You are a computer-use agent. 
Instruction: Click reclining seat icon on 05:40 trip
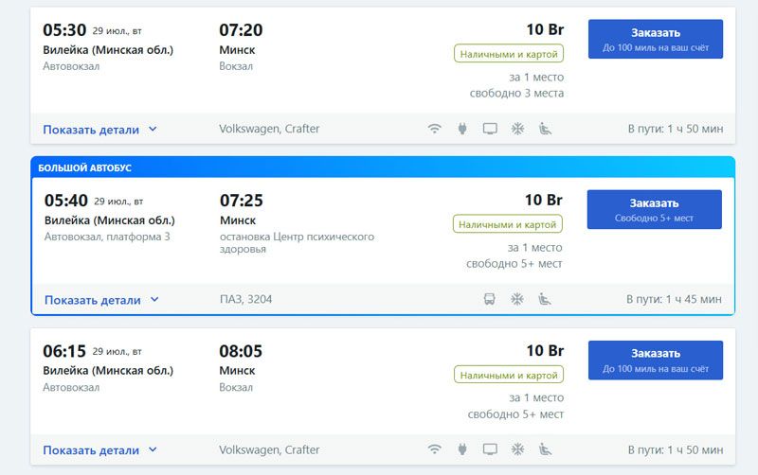[x=545, y=299]
